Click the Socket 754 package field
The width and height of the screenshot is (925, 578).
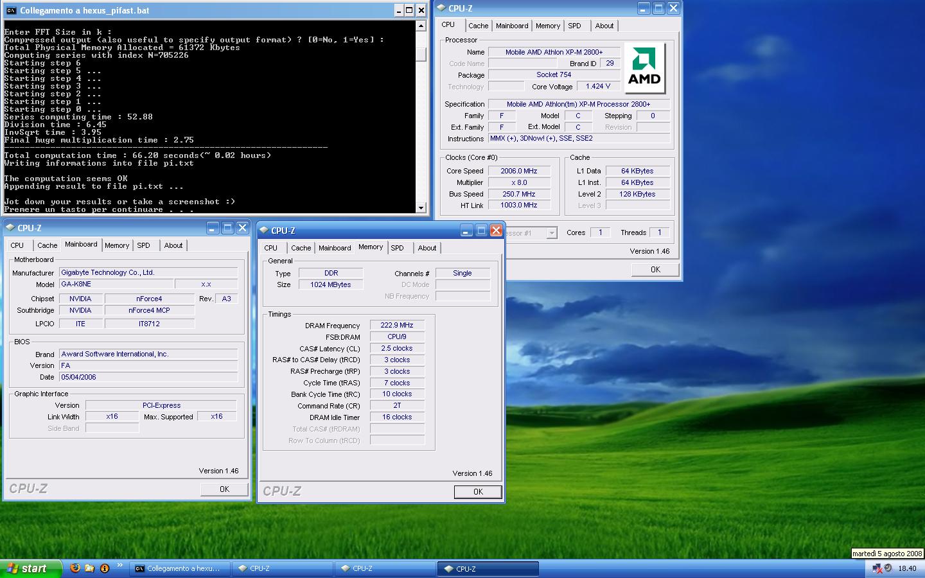coord(554,74)
